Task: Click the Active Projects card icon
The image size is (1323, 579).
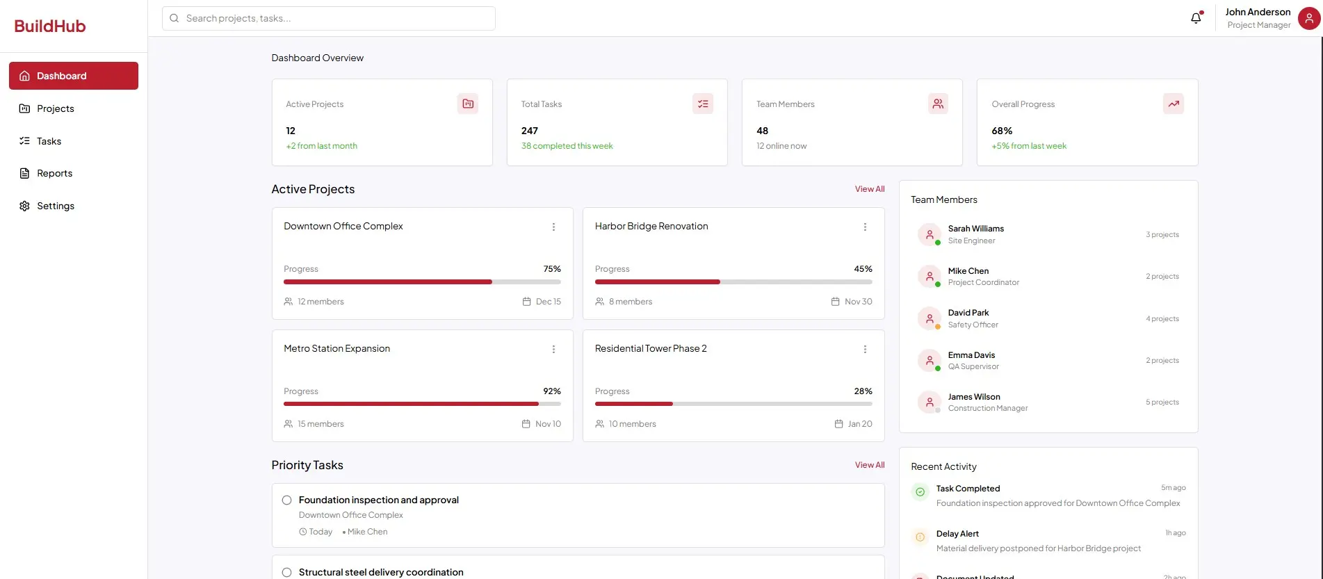Action: (468, 104)
